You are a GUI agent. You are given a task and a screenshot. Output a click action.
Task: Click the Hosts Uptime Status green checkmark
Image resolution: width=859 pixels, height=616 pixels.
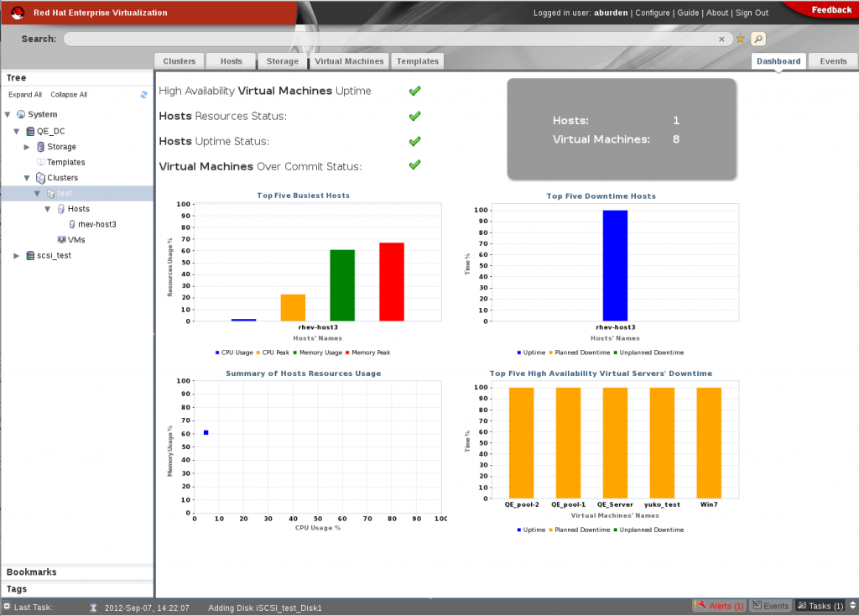(414, 141)
